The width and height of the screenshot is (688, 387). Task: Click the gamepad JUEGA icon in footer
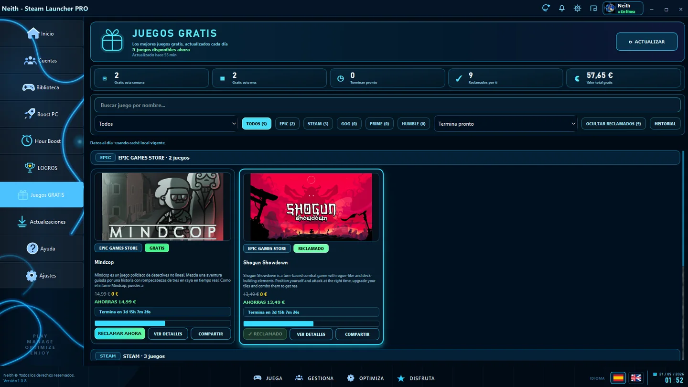pos(258,378)
